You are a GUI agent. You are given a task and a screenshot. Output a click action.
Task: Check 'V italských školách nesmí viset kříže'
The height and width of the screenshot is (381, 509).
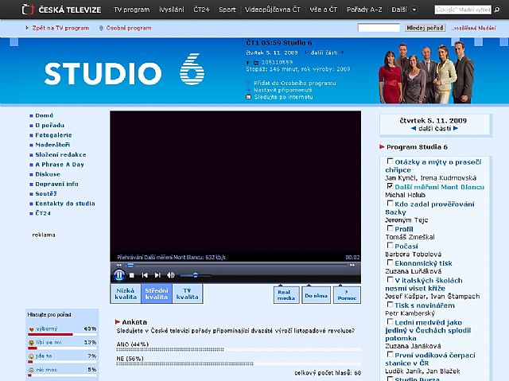coord(390,279)
